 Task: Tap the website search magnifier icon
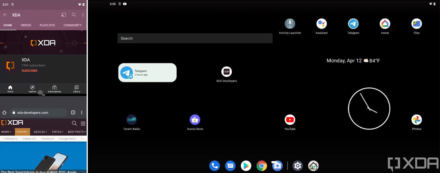point(74,123)
